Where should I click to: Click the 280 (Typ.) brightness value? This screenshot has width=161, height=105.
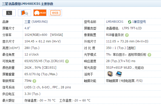32,48
